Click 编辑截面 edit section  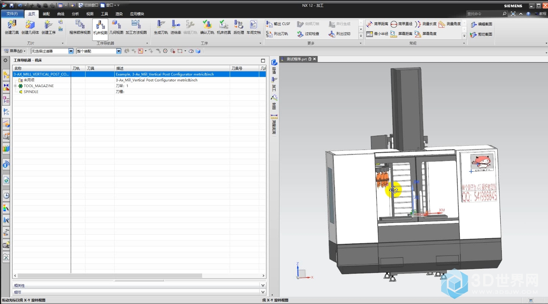click(481, 24)
